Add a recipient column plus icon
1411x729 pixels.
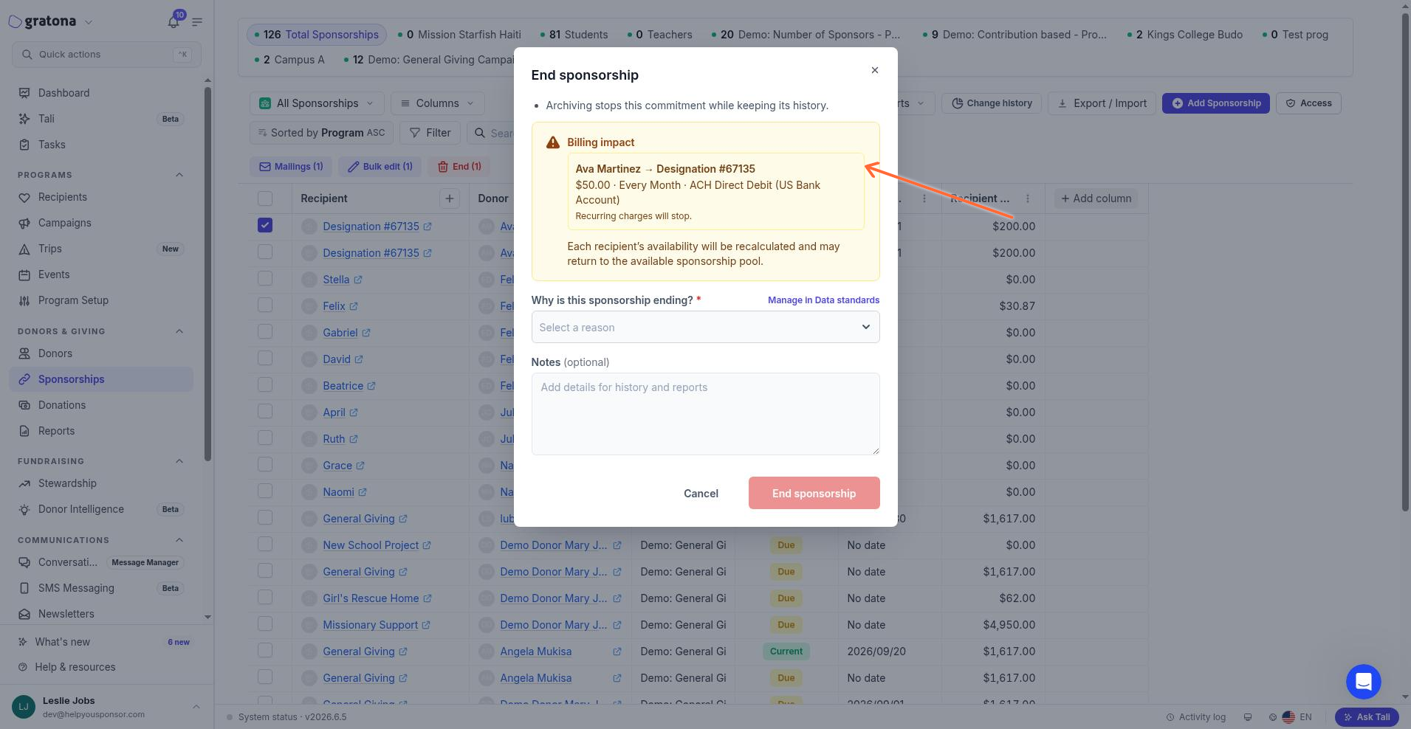449,198
